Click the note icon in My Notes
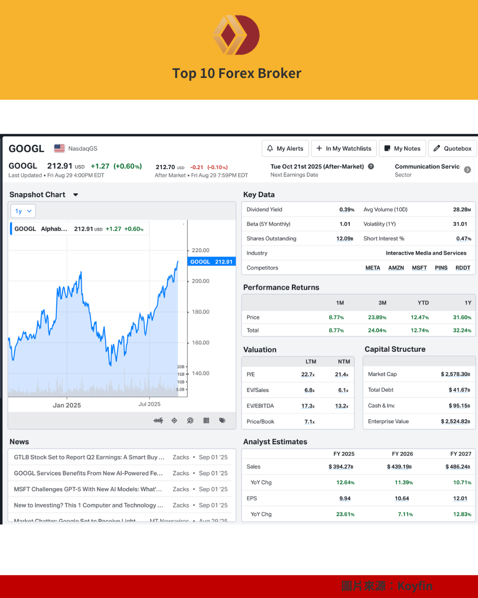This screenshot has width=478, height=598. pos(387,148)
